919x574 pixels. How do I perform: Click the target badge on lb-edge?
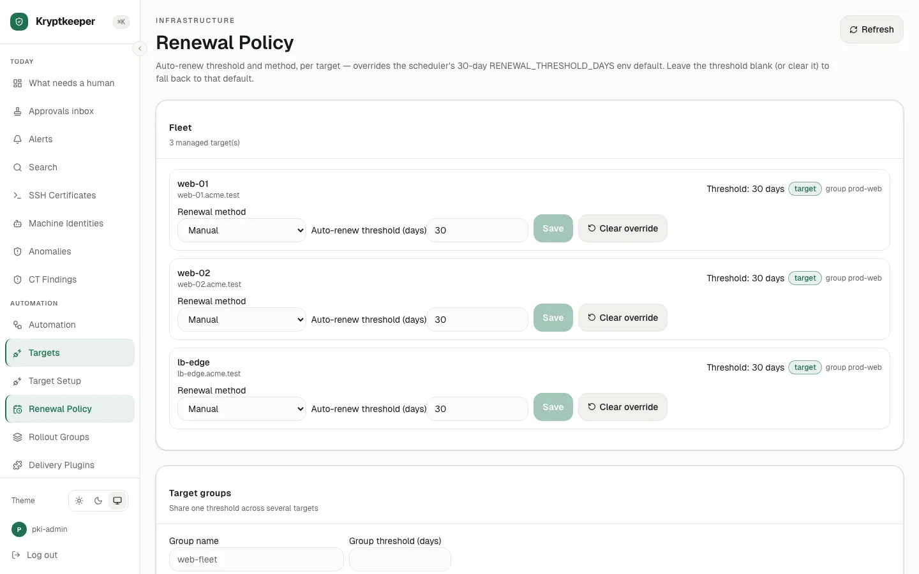805,367
